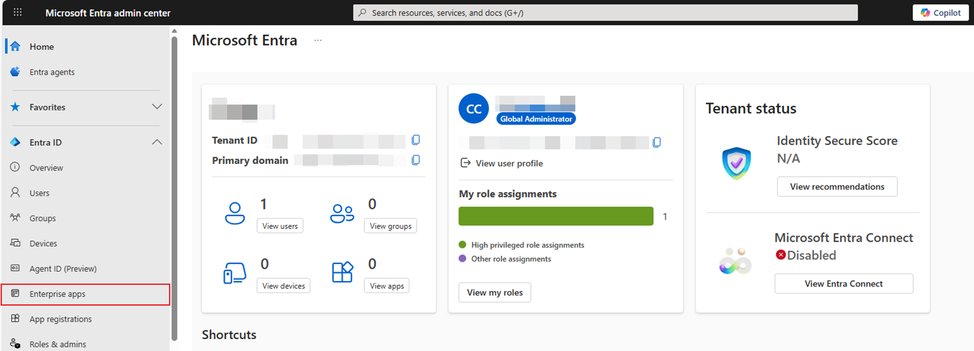Click the View groups button
The image size is (974, 351).
click(x=390, y=226)
